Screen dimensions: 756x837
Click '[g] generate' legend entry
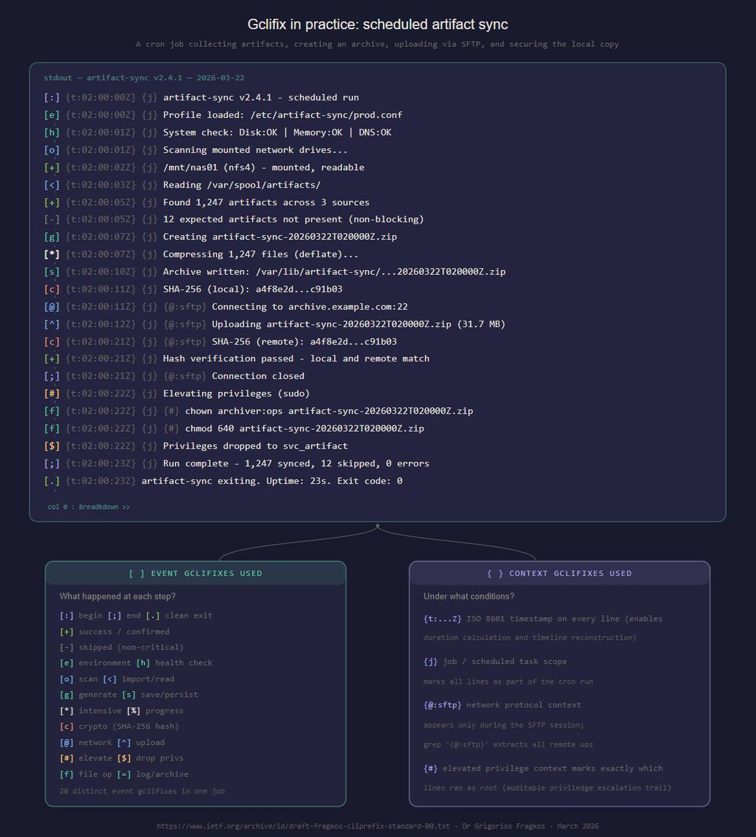tap(89, 695)
